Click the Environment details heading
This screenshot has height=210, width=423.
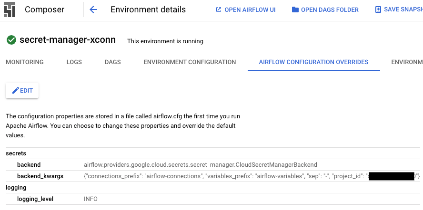tap(148, 10)
